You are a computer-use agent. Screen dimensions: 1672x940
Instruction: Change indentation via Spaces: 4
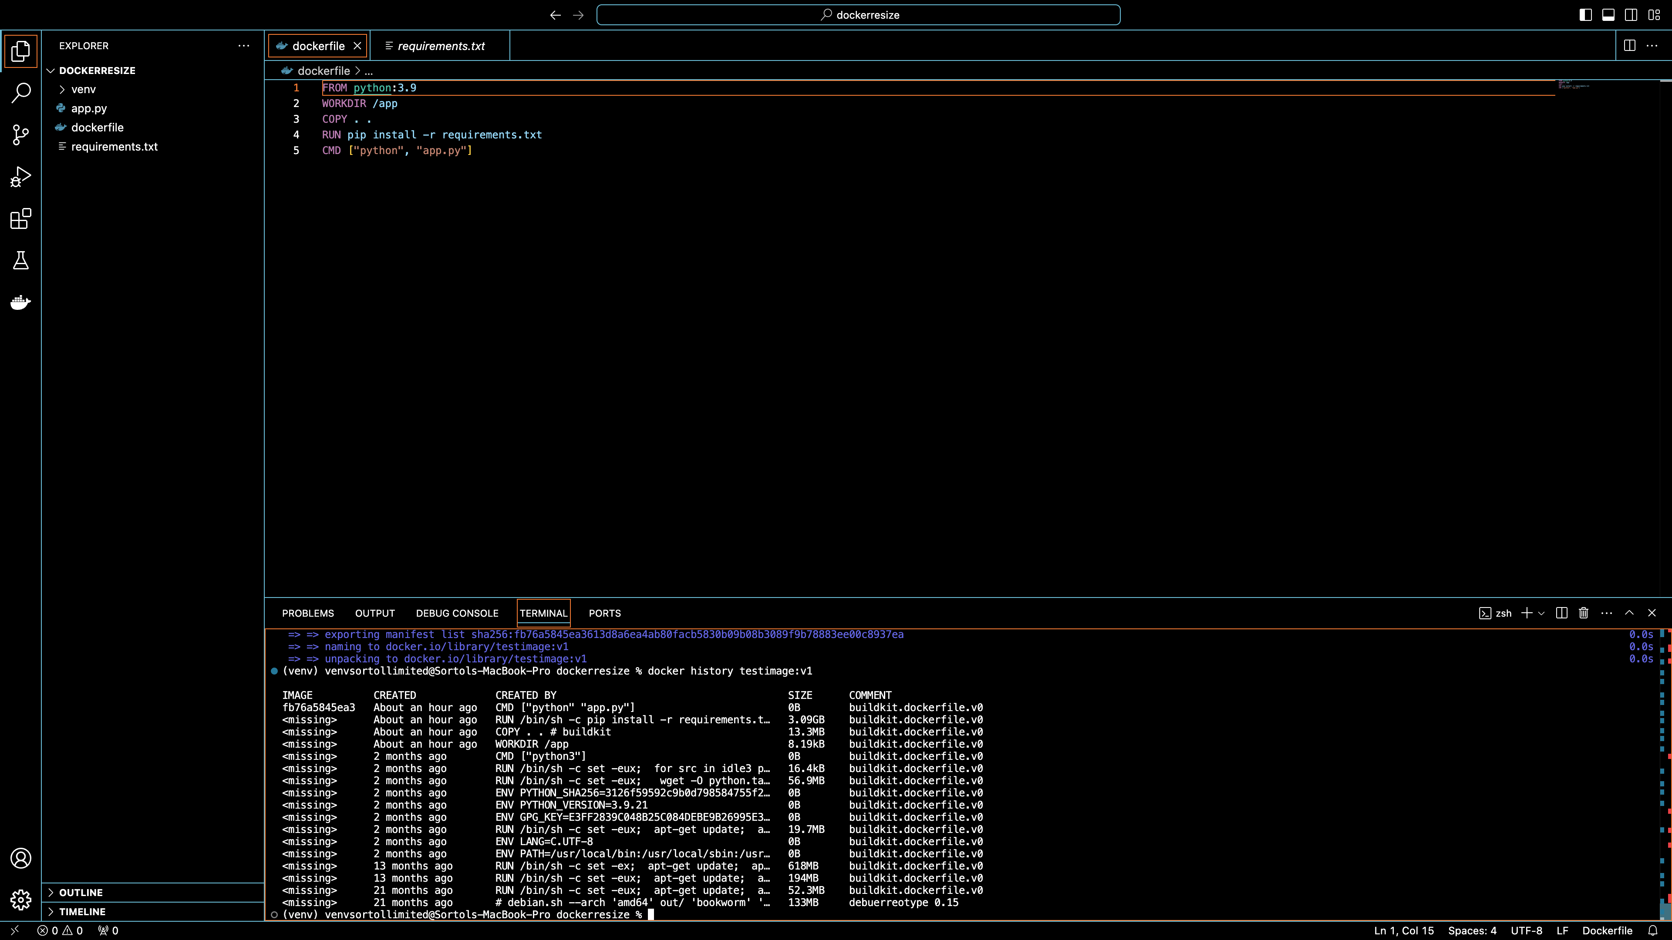[1472, 930]
